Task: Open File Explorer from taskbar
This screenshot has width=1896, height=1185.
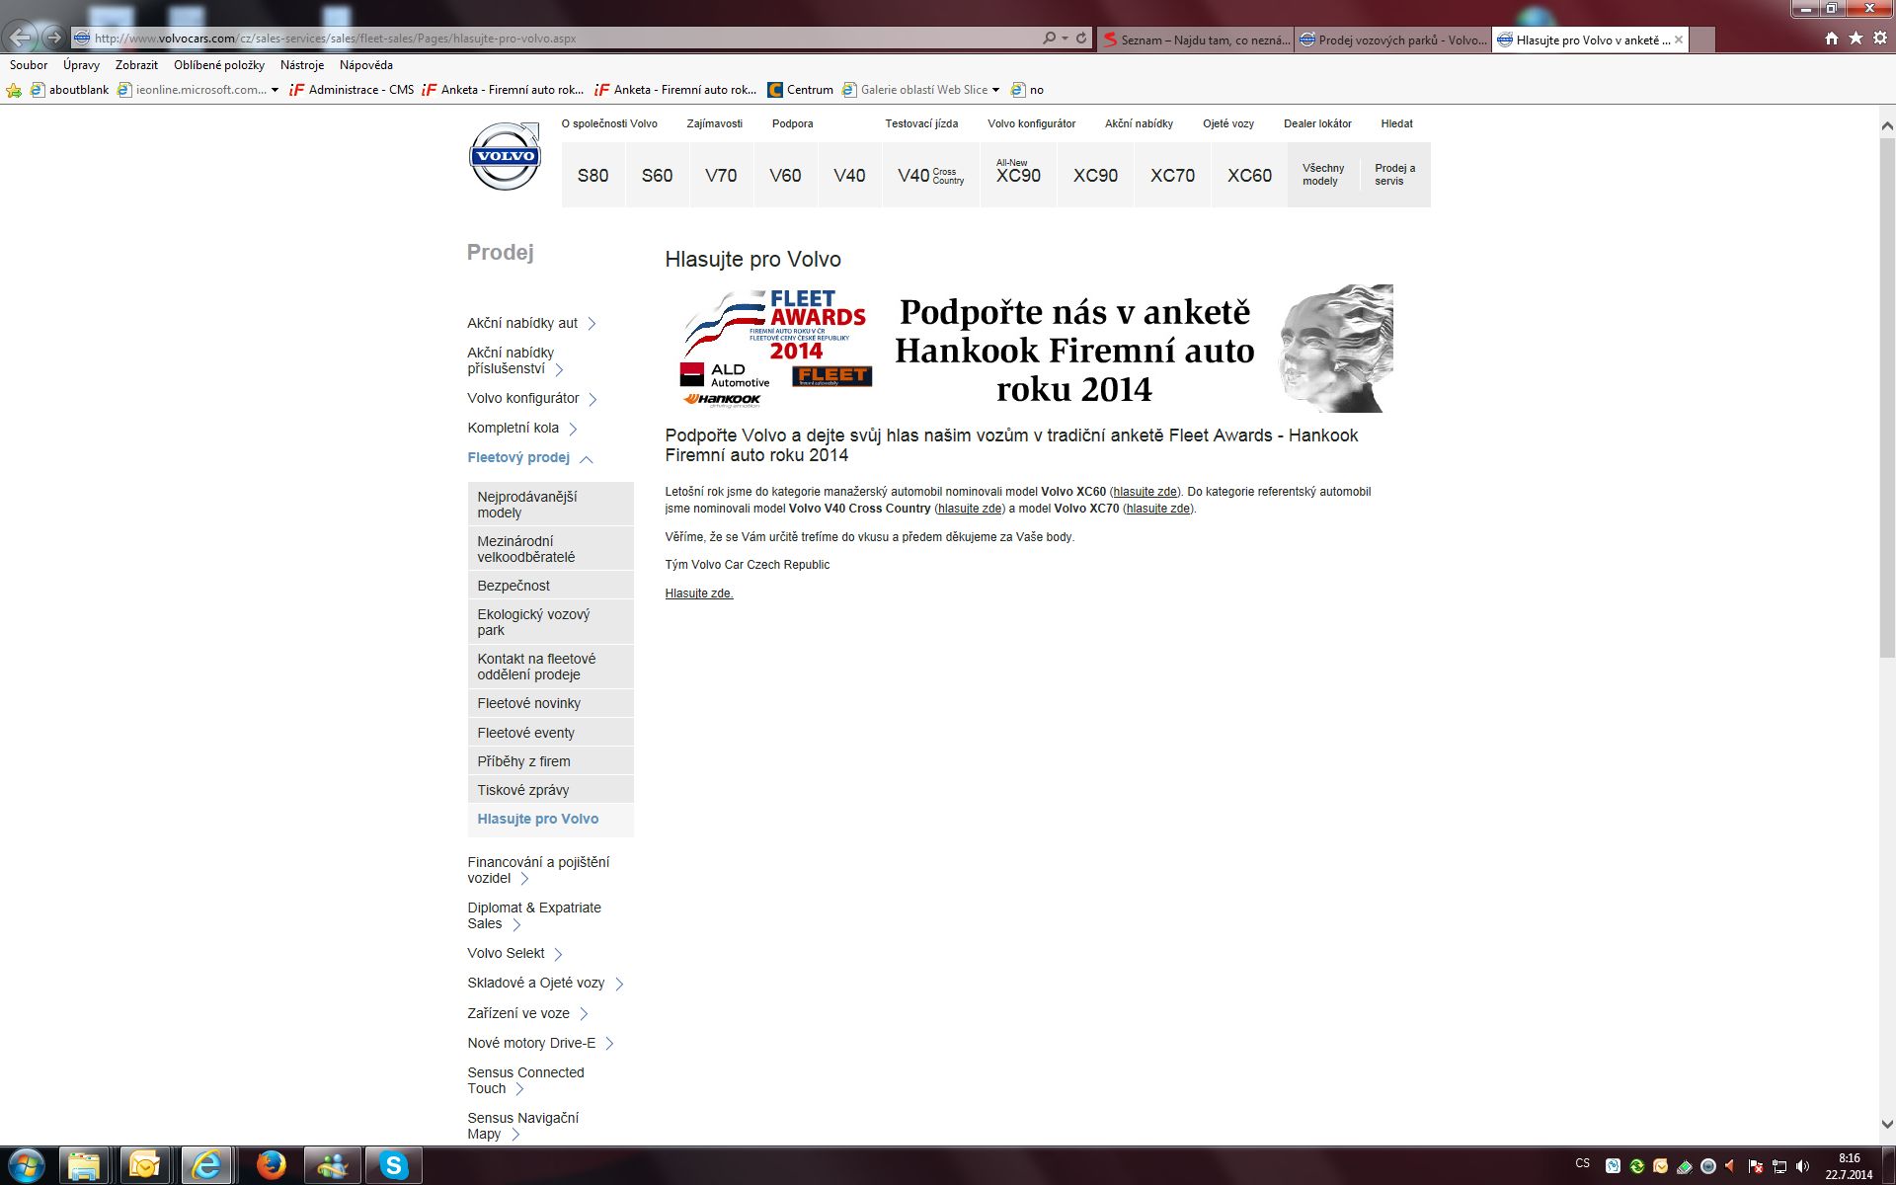Action: tap(84, 1165)
